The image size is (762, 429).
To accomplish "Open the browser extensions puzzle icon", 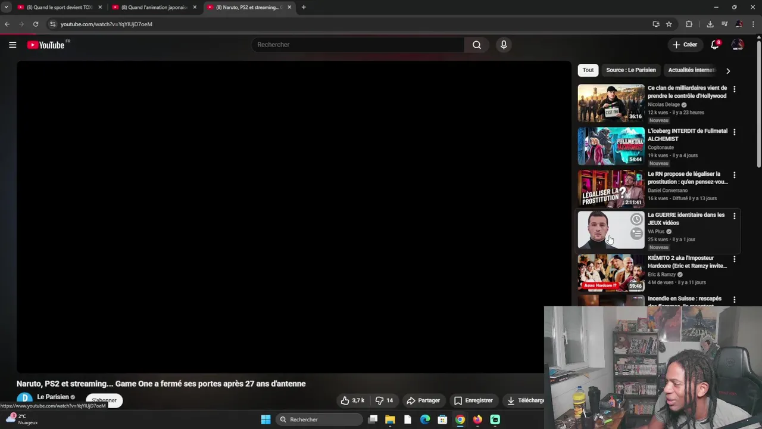I will point(689,24).
